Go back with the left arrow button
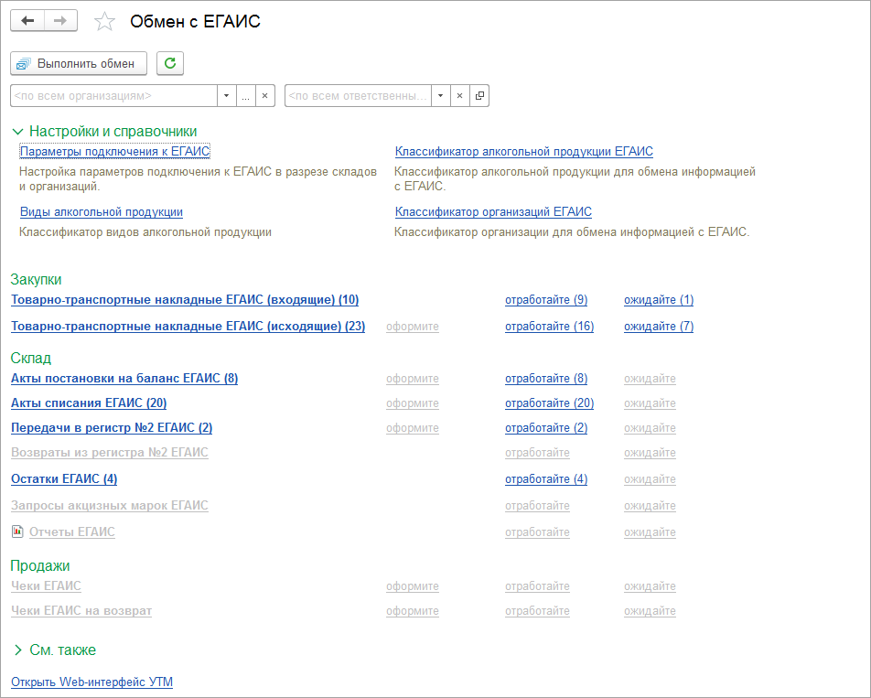Screen dimensions: 871x698 27,21
